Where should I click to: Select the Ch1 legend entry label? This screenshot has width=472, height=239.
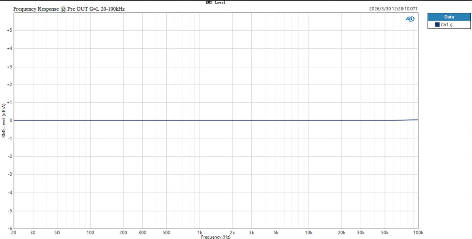tap(444, 25)
